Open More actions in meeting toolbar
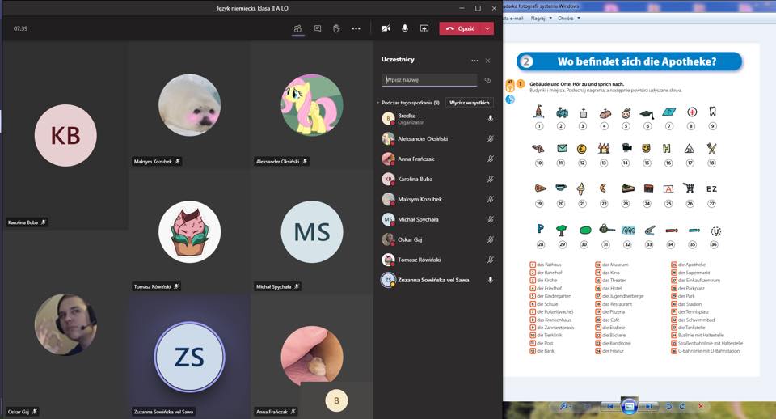This screenshot has height=419, width=776. (356, 28)
